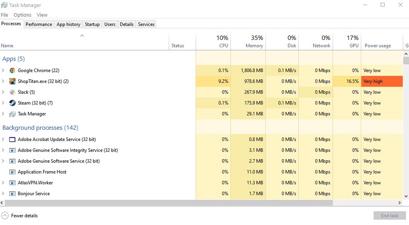Expand the Steam process group
Viewport: 409px width, 225px height.
pyautogui.click(x=3, y=103)
